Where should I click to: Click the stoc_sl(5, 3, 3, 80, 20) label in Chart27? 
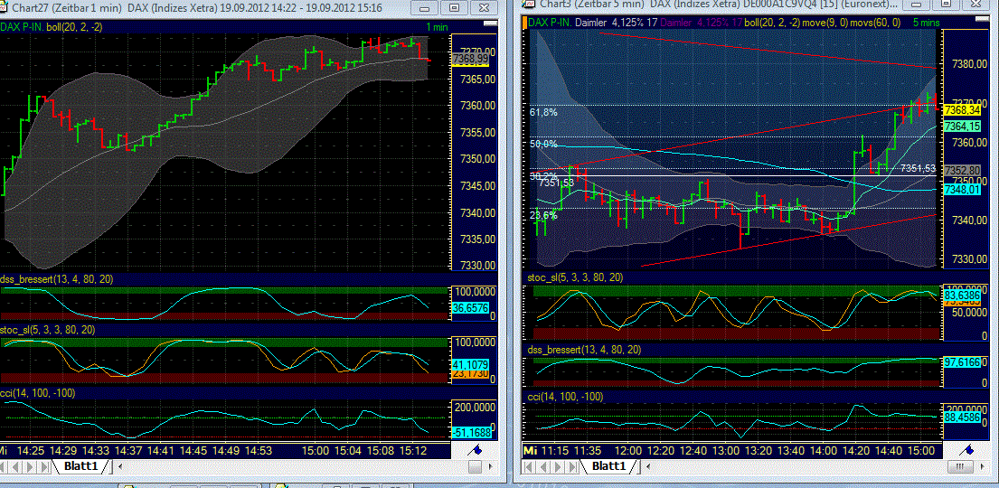click(x=49, y=329)
